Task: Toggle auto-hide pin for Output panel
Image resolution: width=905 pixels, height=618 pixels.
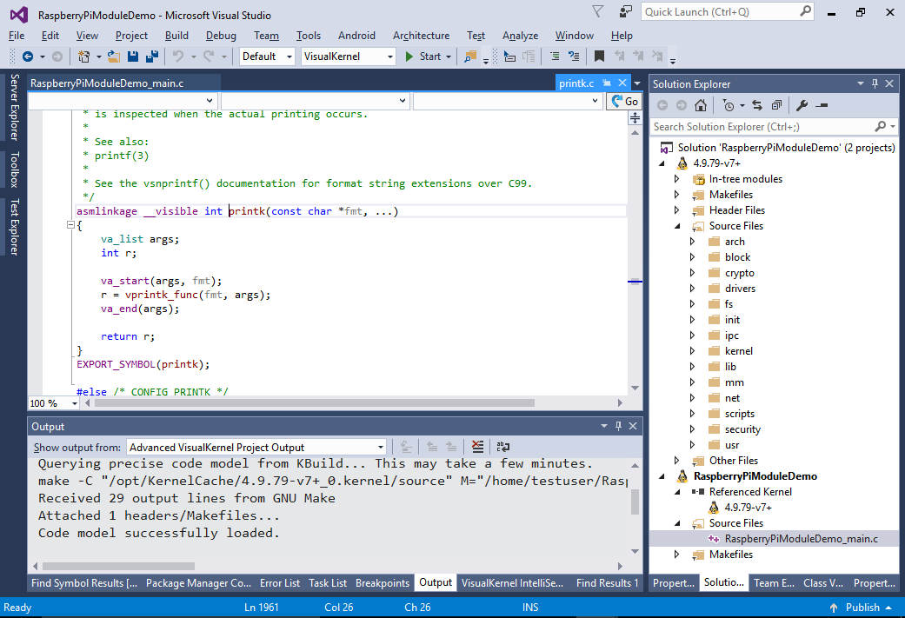Action: coord(618,426)
